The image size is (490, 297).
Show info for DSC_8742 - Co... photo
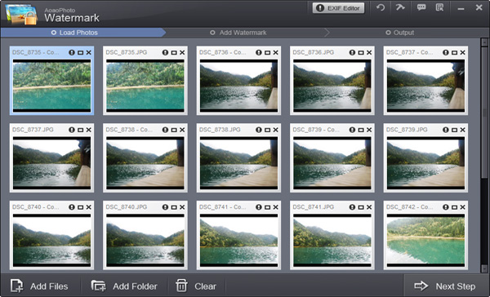click(x=446, y=207)
